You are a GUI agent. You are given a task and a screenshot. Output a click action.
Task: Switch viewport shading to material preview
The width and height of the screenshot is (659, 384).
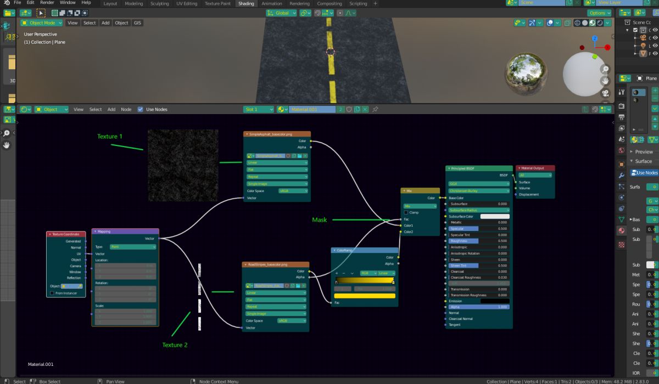(593, 23)
